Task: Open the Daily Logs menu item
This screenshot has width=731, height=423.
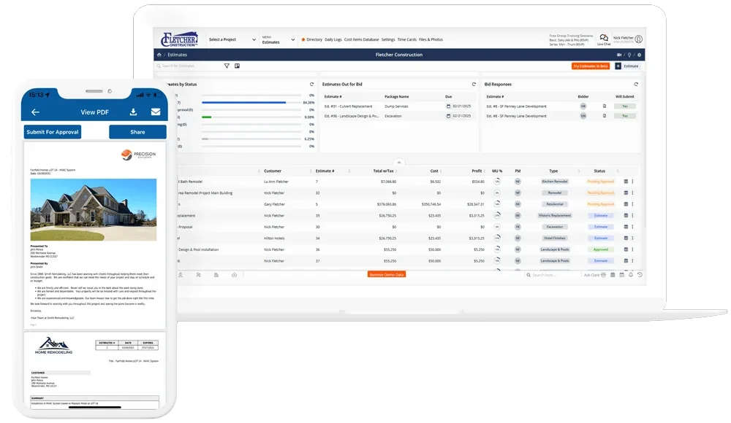Action: coord(333,39)
